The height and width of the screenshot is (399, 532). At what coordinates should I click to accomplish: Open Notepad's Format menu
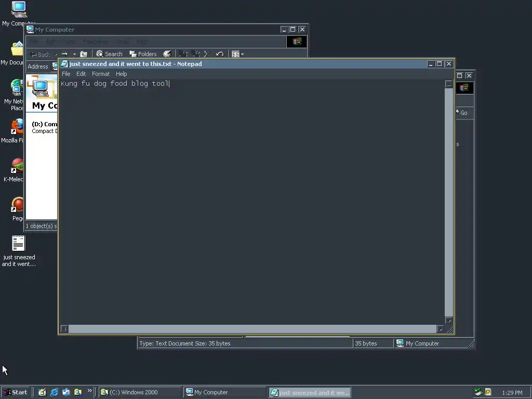101,74
